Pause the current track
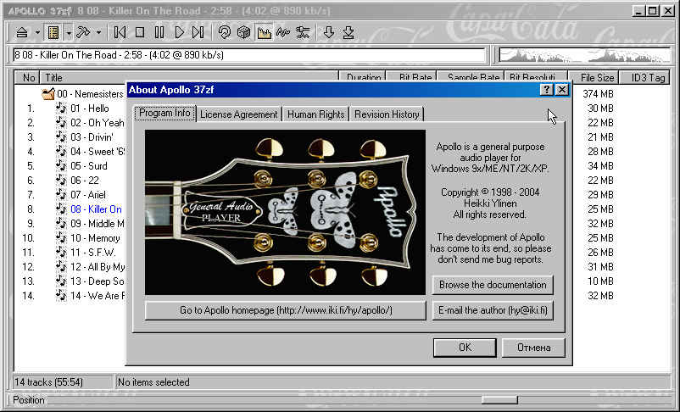This screenshot has width=680, height=412. click(159, 32)
